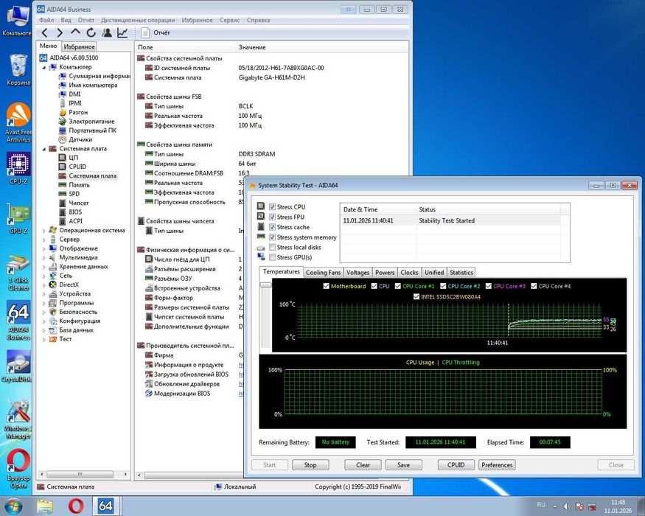
Task: Open CrystalDisk desktop shortcut
Action: click(17, 366)
